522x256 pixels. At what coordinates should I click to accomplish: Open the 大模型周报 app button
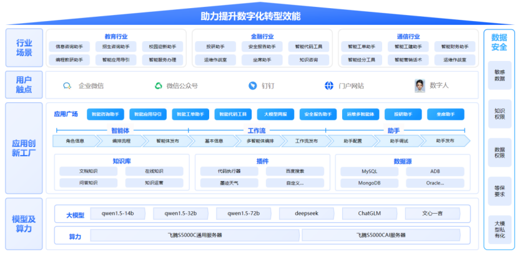[275, 115]
